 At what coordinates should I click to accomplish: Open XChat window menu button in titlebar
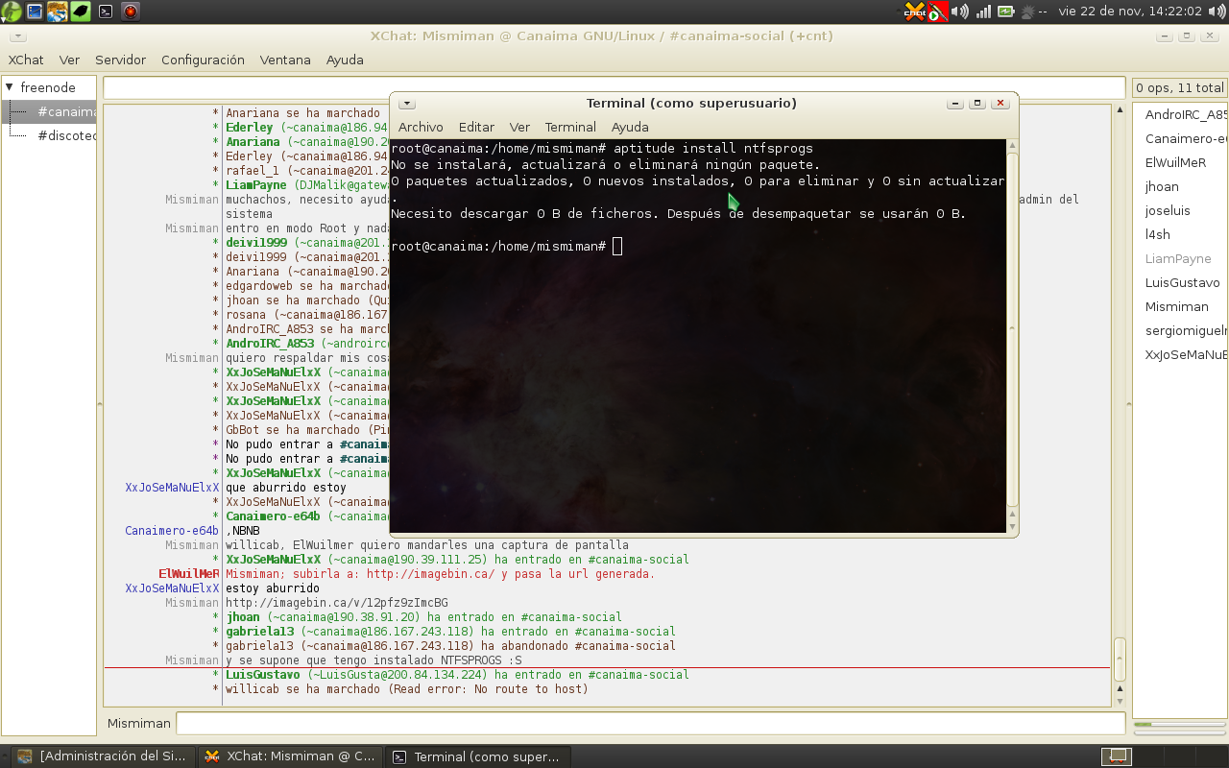(16, 36)
